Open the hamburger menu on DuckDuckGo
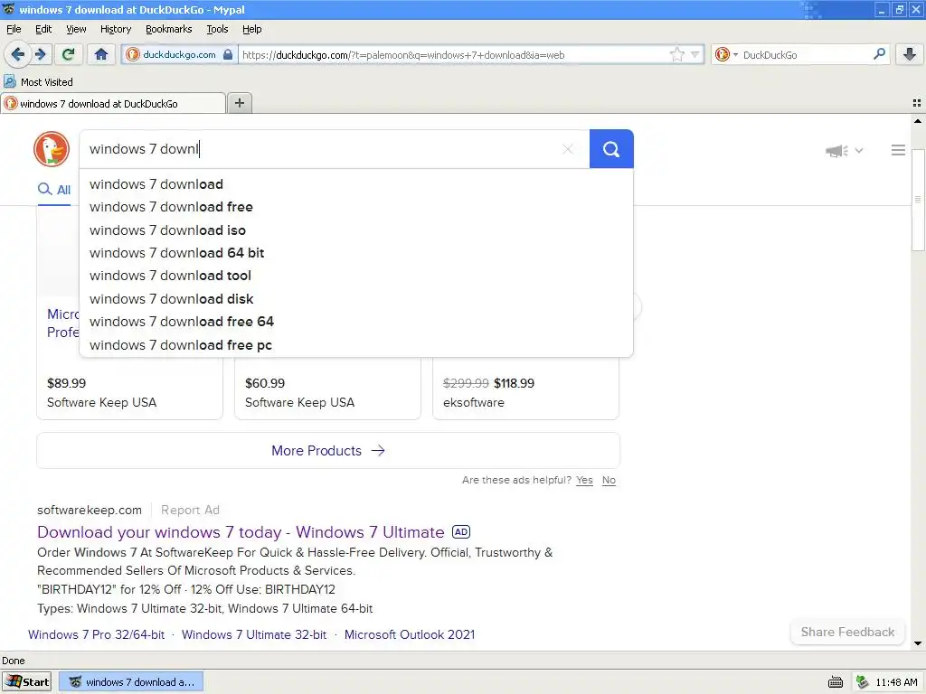 tap(898, 151)
